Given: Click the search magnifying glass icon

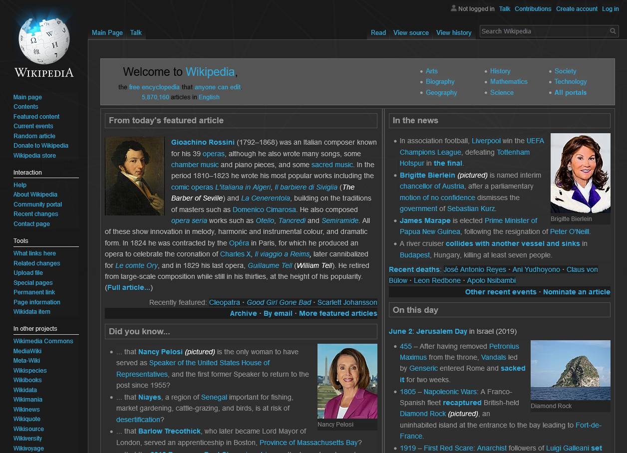Looking at the screenshot, I should click(613, 31).
